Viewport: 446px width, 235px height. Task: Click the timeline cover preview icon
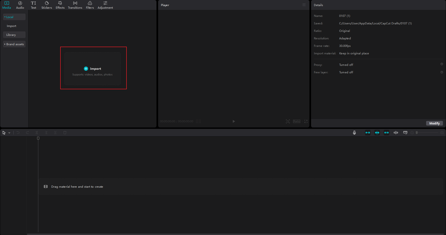pyautogui.click(x=405, y=132)
